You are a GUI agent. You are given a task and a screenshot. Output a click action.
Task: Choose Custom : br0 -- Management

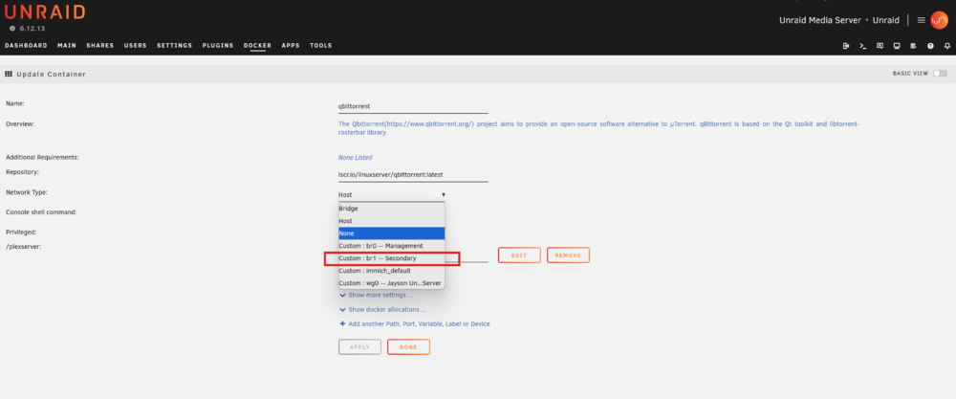pos(392,246)
